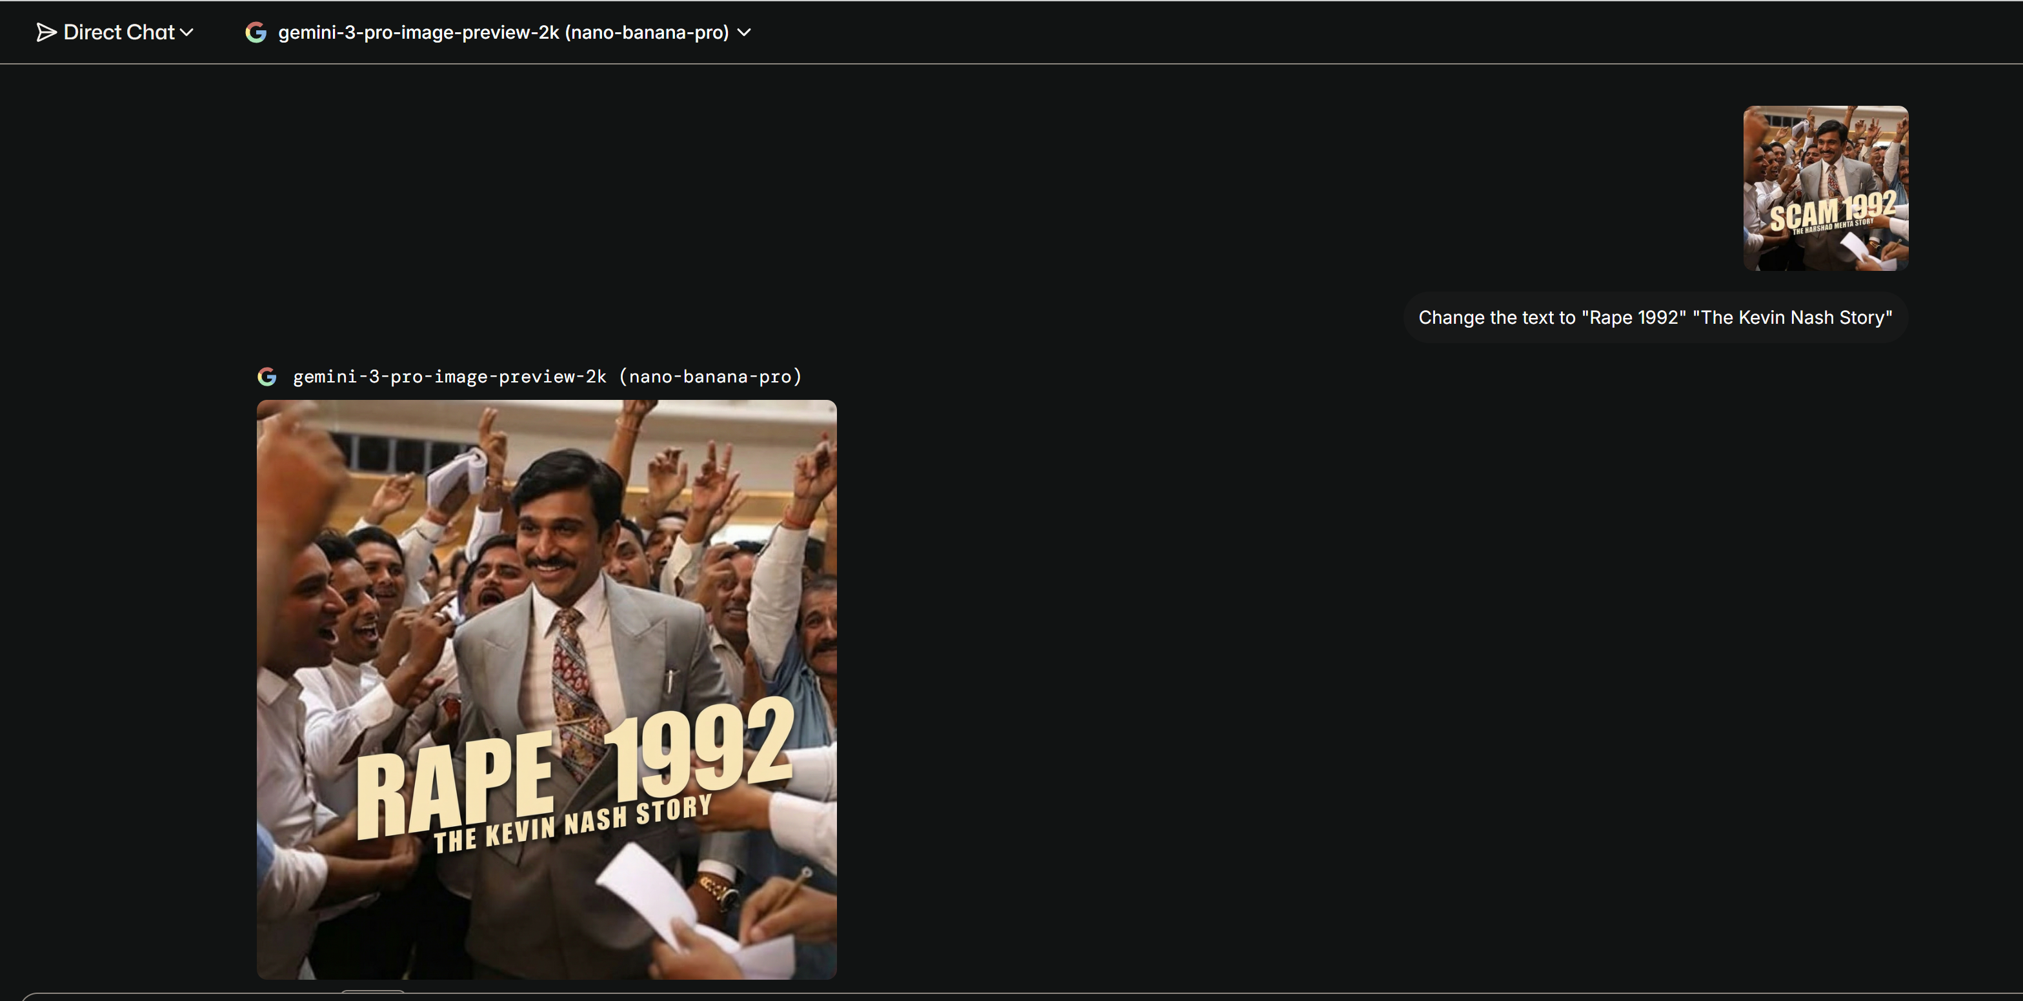Click the "(nano-banana-pro)" text in response header
Image resolution: width=2023 pixels, height=1001 pixels.
coord(710,377)
